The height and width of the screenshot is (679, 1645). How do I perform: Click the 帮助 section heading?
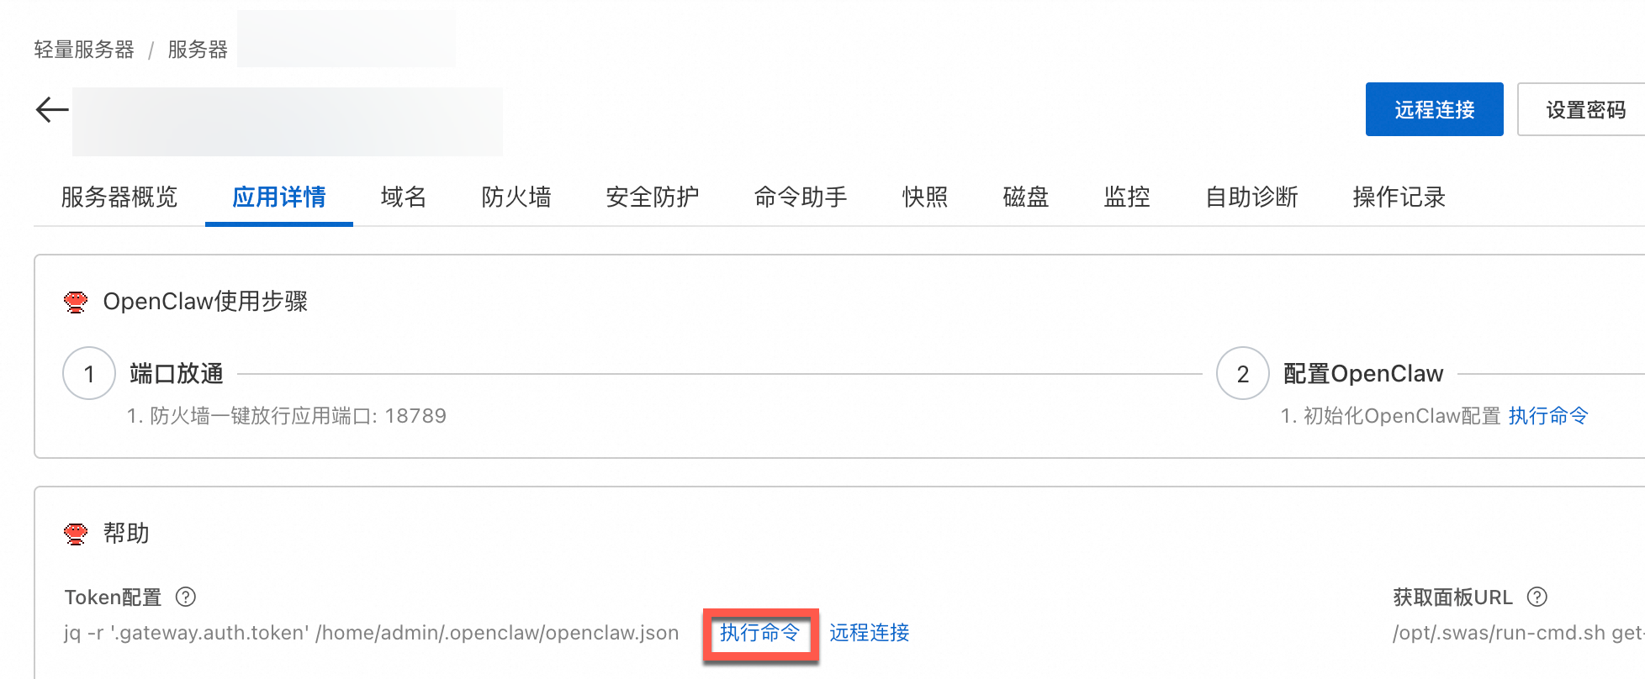click(x=126, y=534)
